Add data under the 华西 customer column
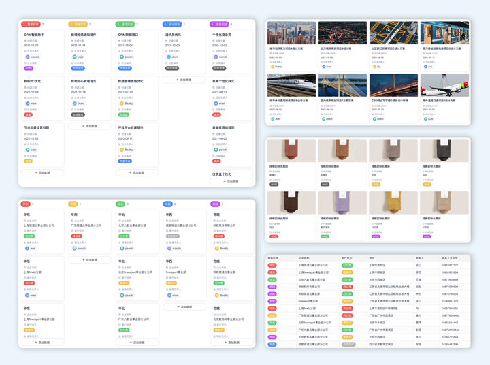The width and height of the screenshot is (490, 365). pyautogui.click(x=184, y=307)
